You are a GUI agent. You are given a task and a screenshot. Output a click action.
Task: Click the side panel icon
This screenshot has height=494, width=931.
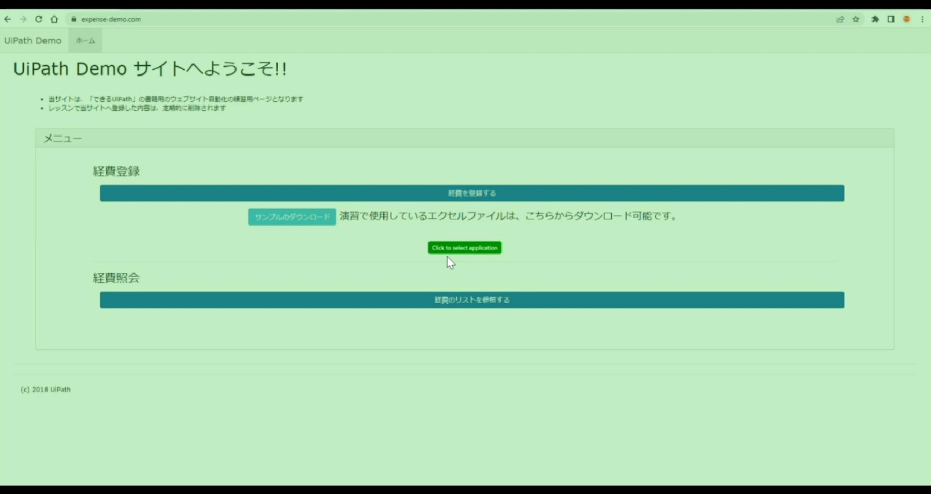891,19
